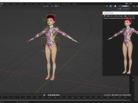Click the current frame number field
This screenshot has width=138, height=103.
(107, 95)
